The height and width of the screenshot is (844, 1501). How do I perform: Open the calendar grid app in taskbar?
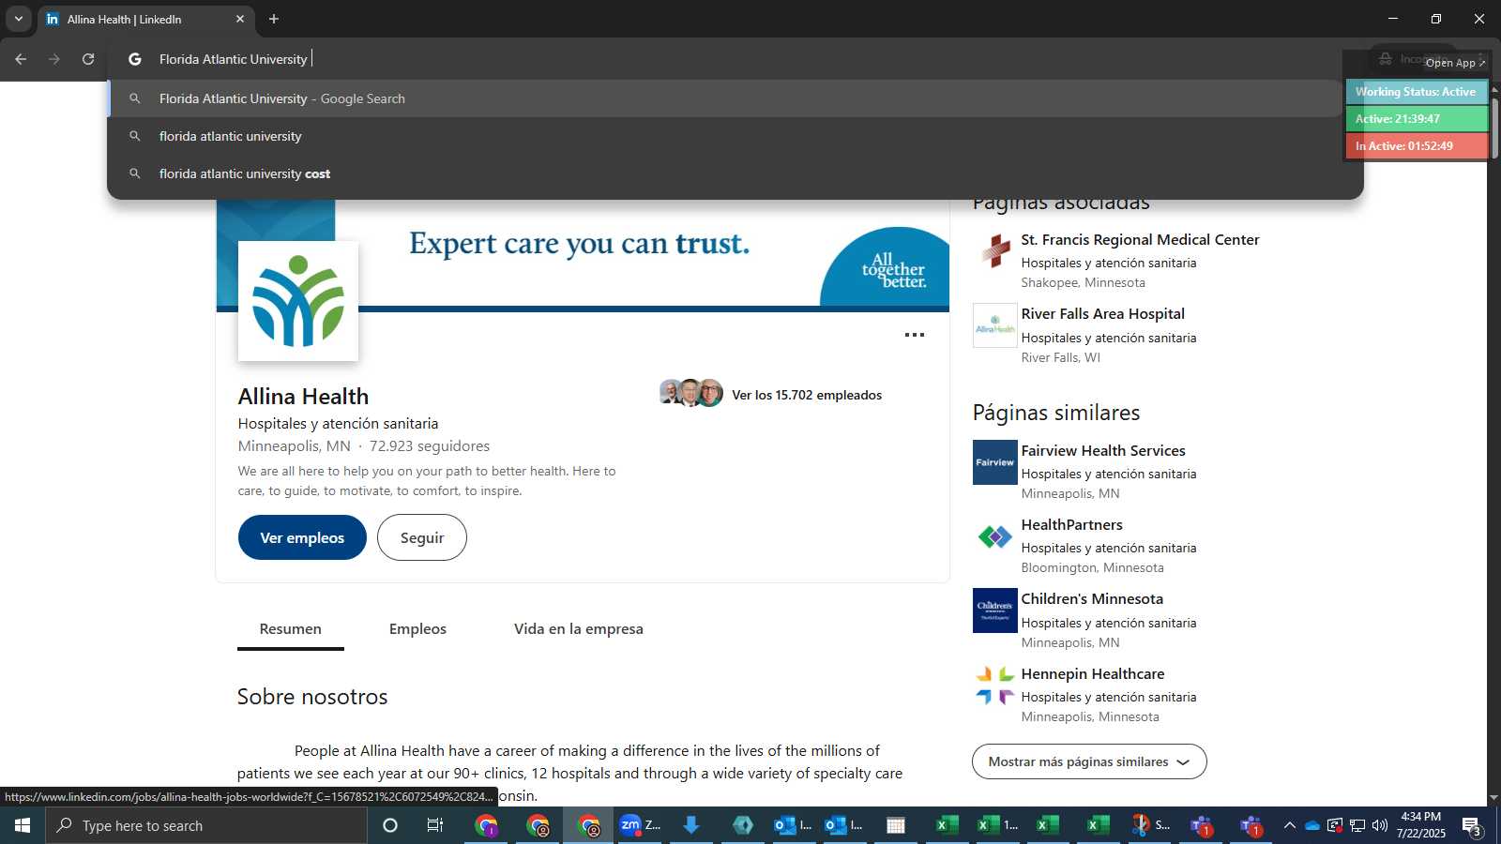point(896,825)
